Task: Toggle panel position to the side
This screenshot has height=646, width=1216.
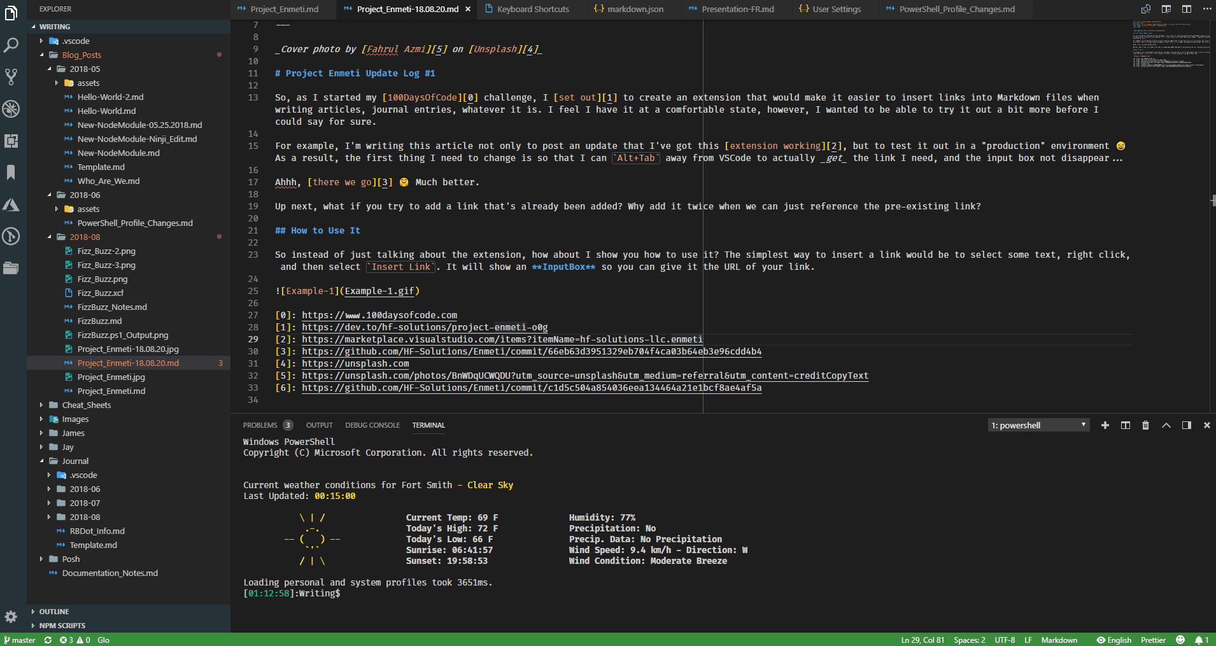Action: point(1186,425)
